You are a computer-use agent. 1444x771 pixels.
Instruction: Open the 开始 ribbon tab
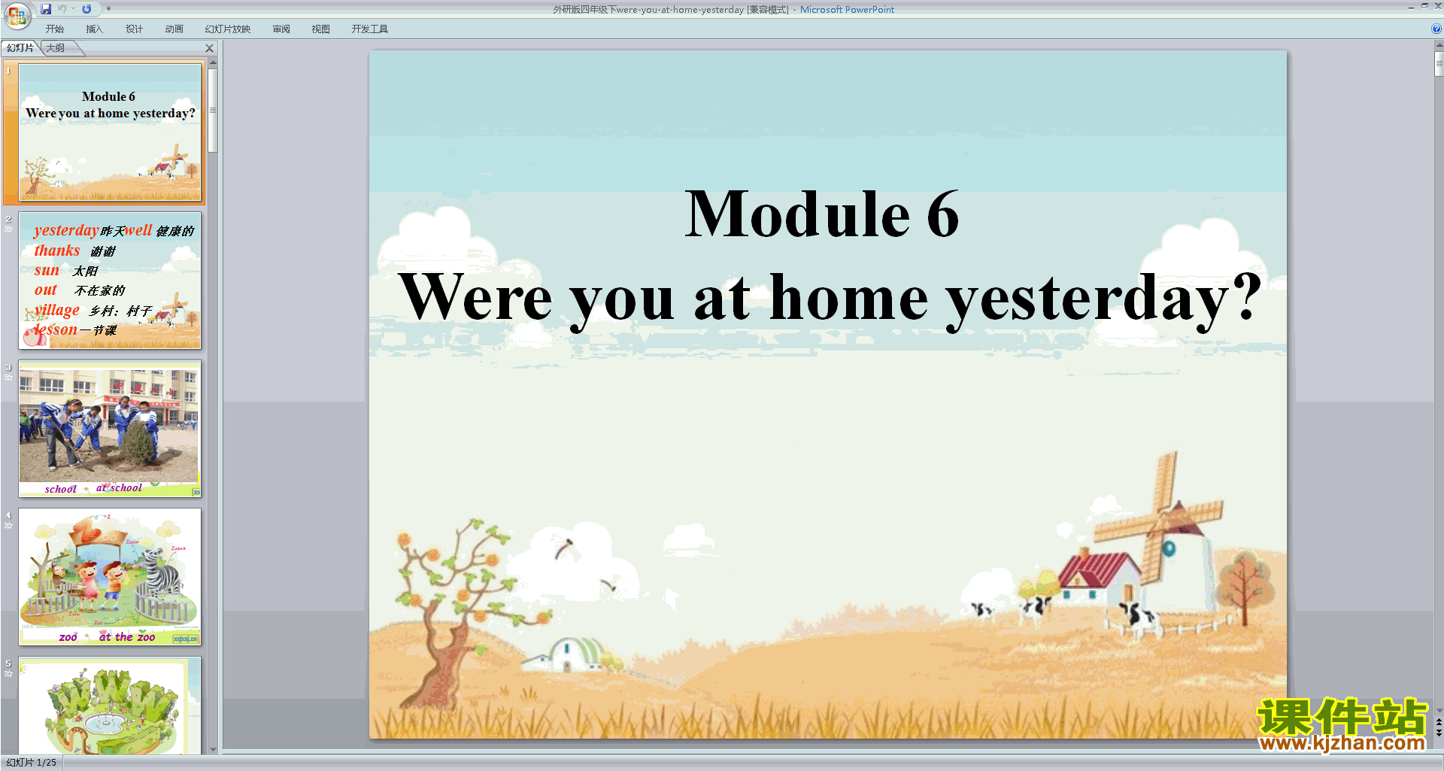[x=54, y=29]
